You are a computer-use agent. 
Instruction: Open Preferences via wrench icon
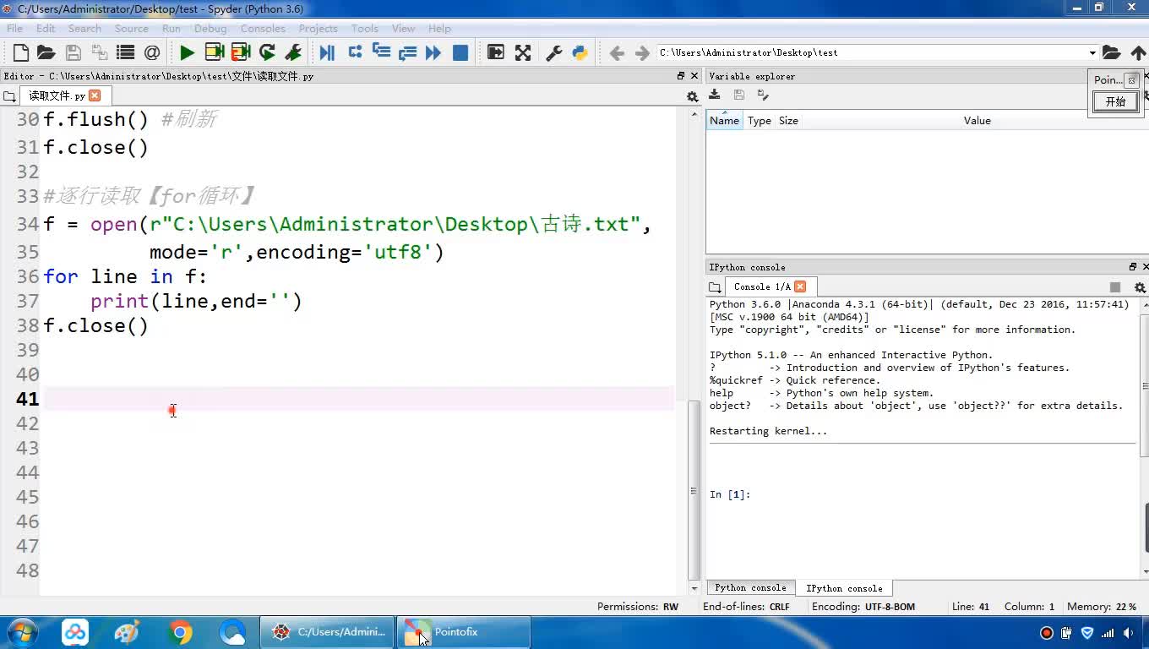point(554,52)
